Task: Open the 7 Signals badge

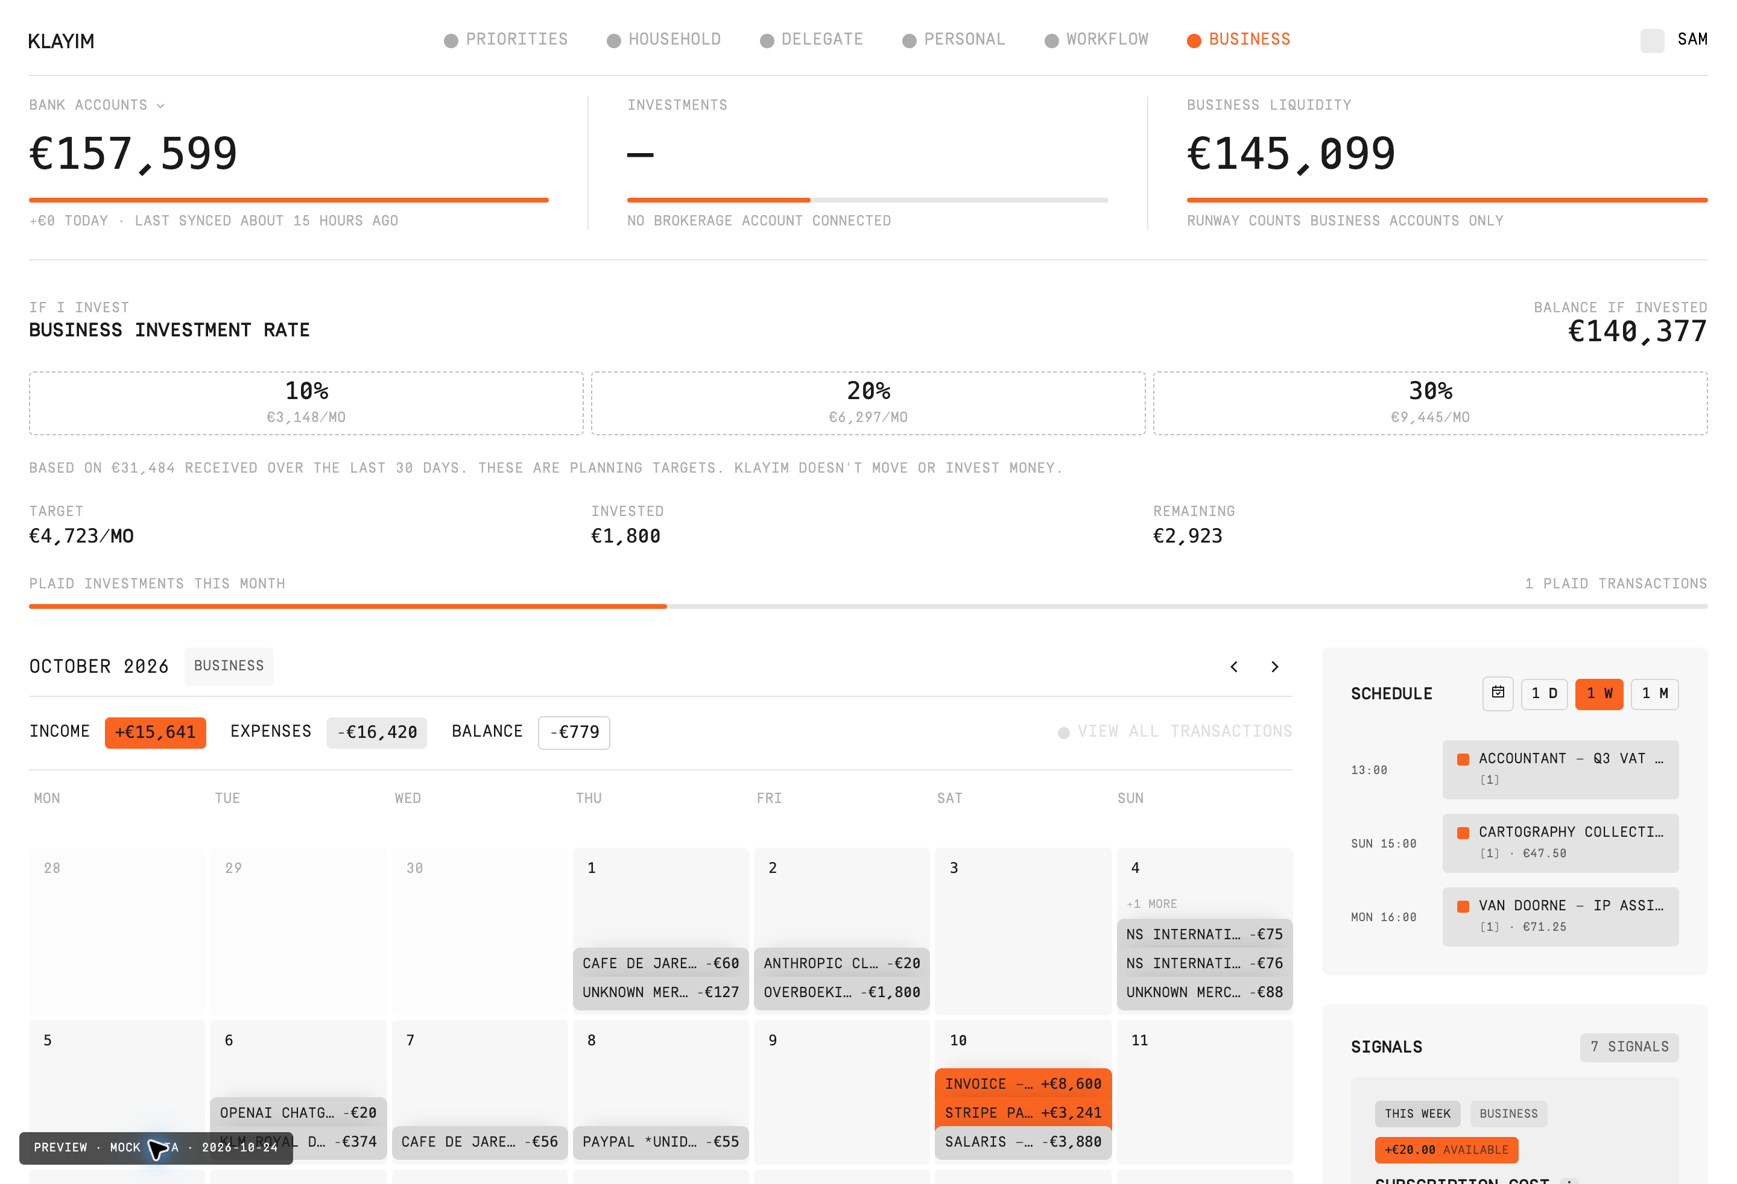Action: (1628, 1047)
